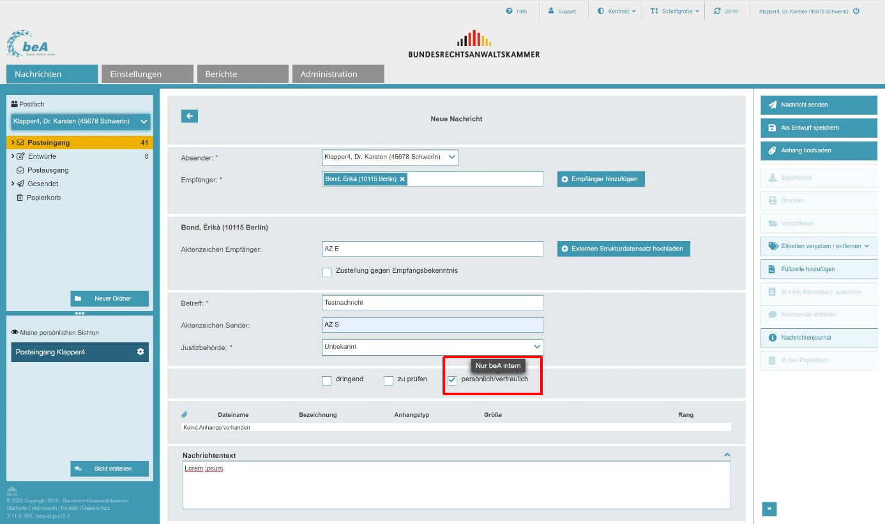Viewport: 885px width, 524px height.
Task: Open gear settings for Posteingang Klapper4 view
Action: coord(140,352)
